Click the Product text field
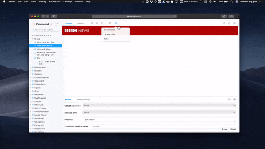This screenshot has height=149, width=265. point(159,120)
